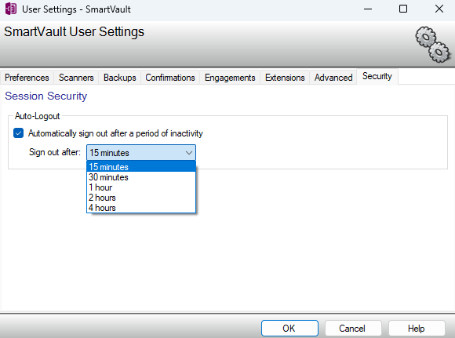The height and width of the screenshot is (338, 455).
Task: Select the Engagements tab
Action: point(230,78)
